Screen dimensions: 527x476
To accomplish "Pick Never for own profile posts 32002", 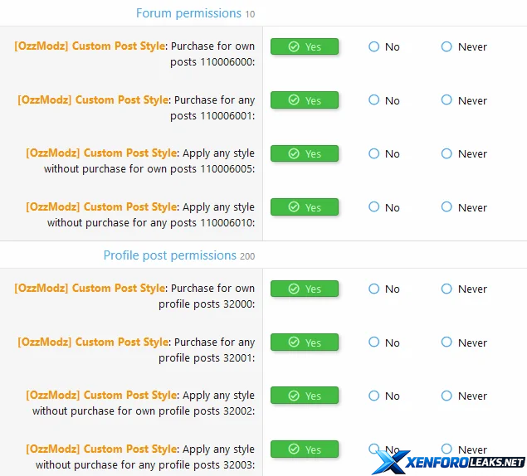I will point(464,396).
